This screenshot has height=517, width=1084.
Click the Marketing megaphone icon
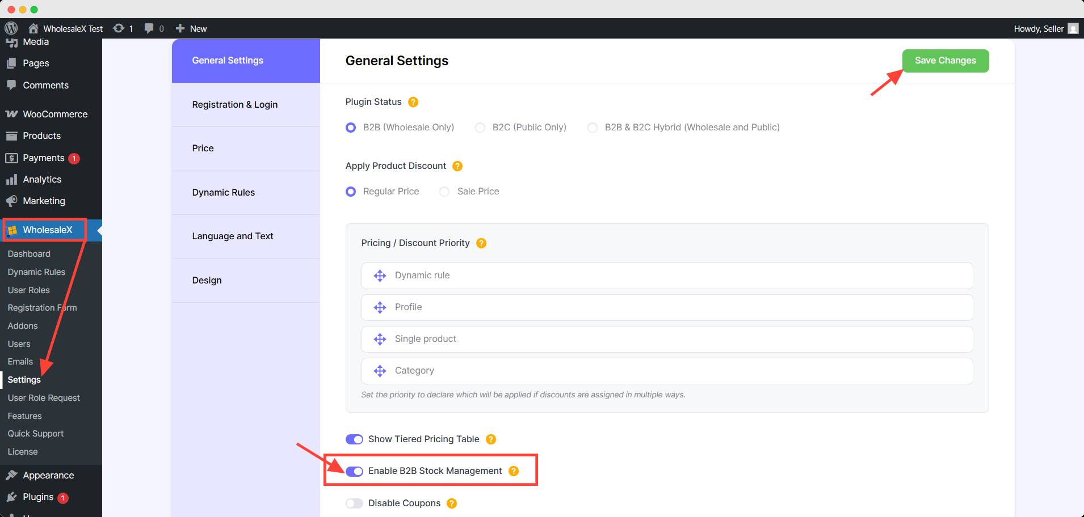pyautogui.click(x=11, y=201)
